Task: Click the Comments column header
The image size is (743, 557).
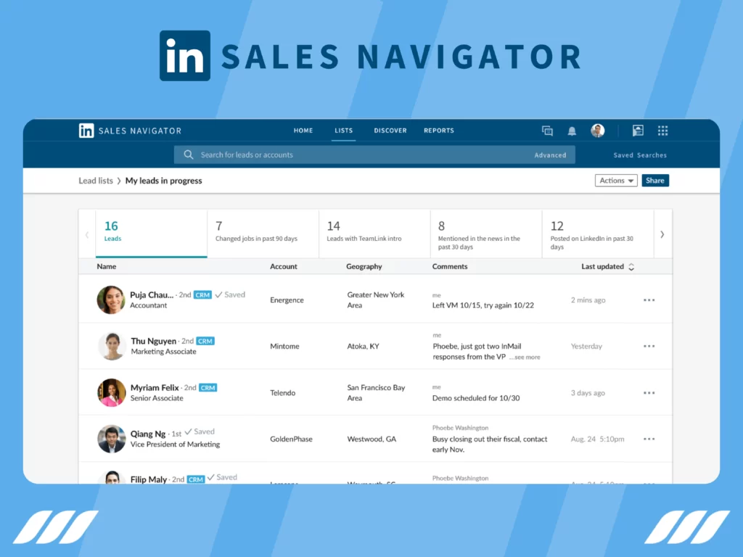Action: (450, 267)
